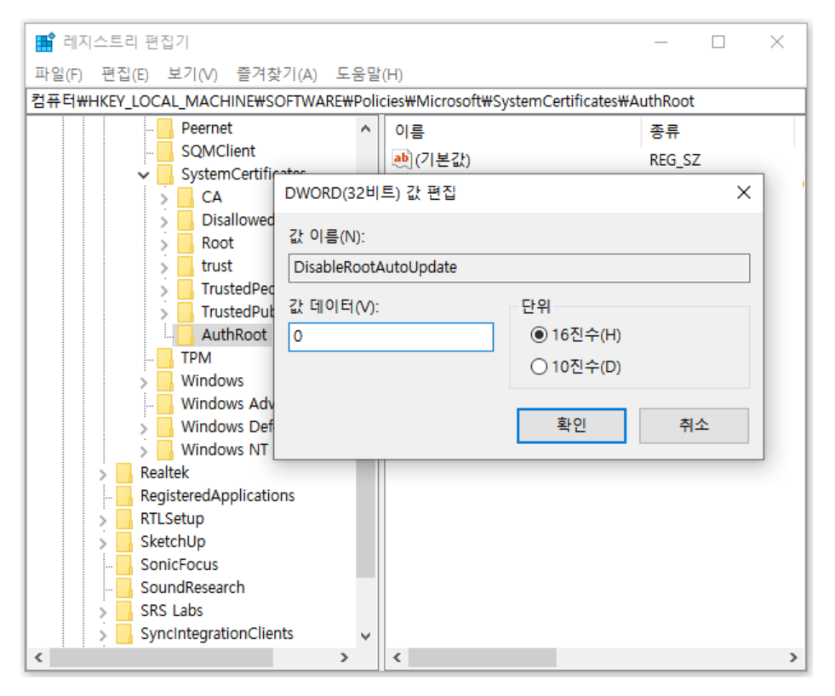
Task: Click the values pane horizontal scrollbar thumb
Action: click(482, 657)
